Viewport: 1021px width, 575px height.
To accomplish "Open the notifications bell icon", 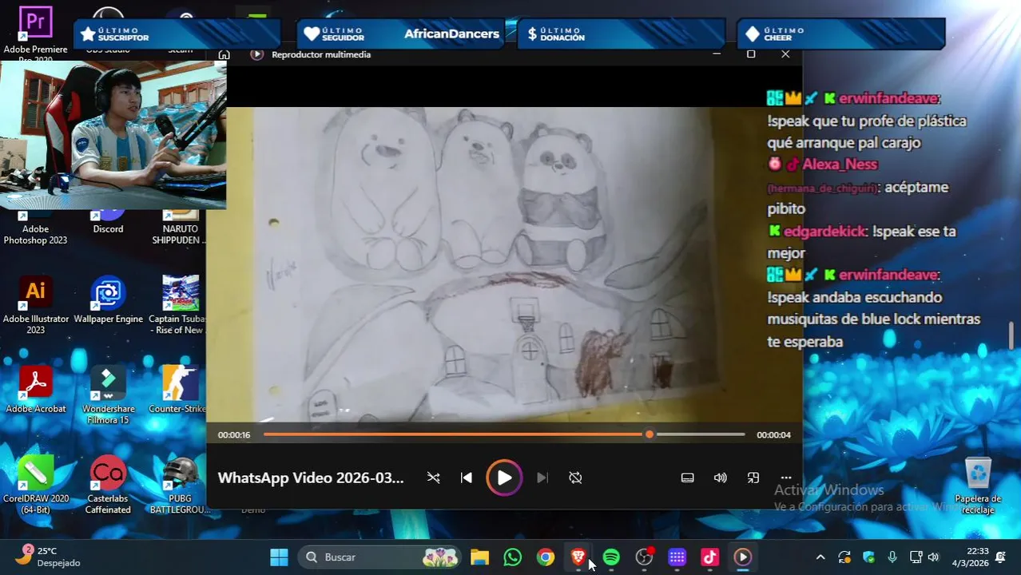I will pos(1001,557).
